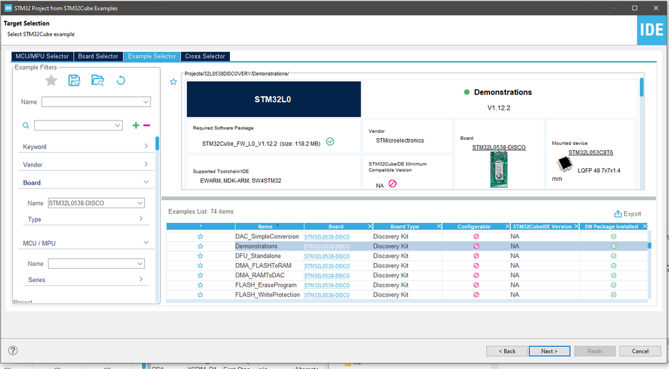Viewport: 669px width, 369px height.
Task: Click the Next button
Action: click(549, 351)
